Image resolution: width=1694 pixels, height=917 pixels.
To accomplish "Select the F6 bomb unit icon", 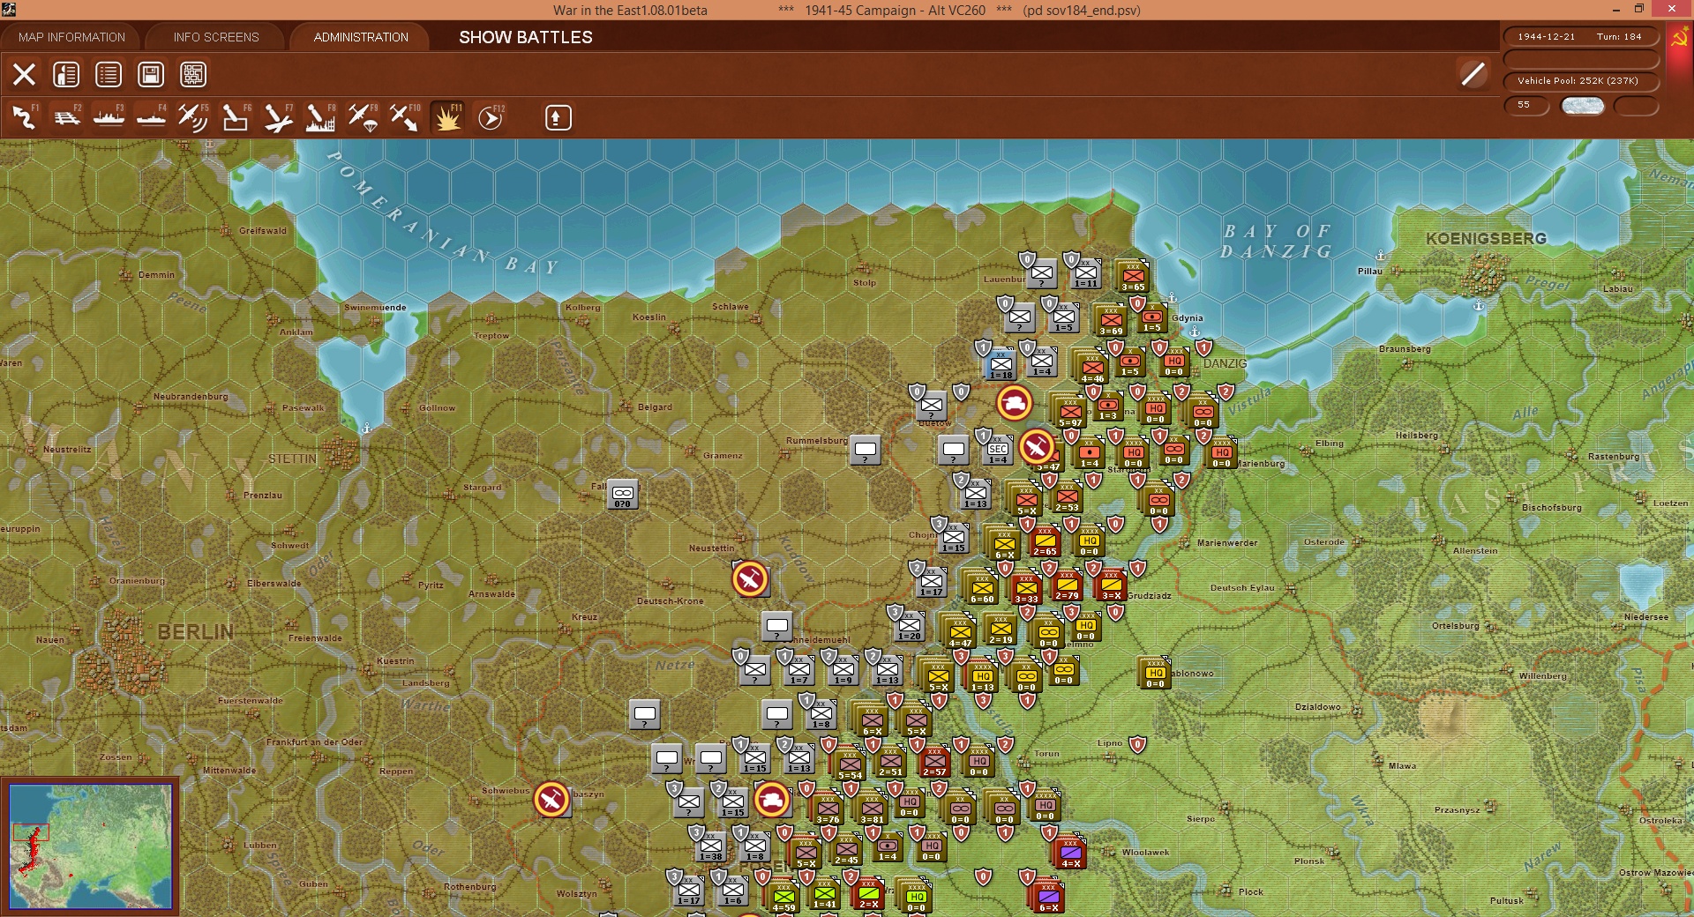I will coord(236,117).
